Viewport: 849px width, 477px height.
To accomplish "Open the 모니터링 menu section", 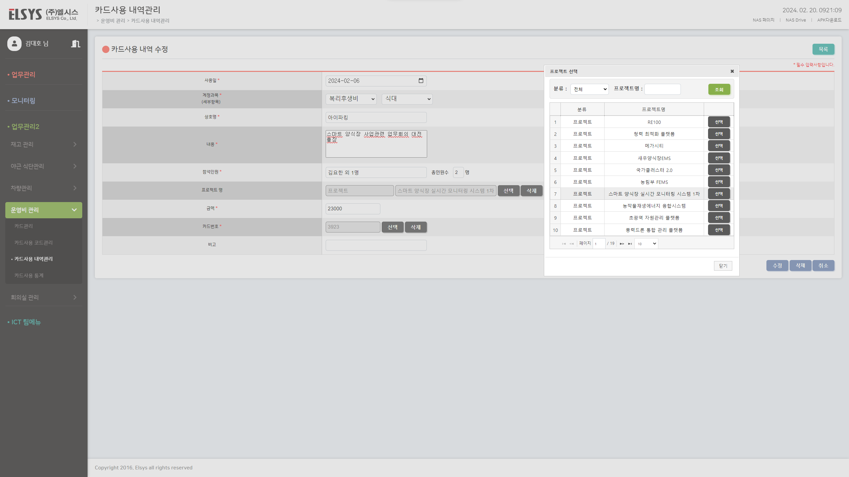I will (x=23, y=100).
